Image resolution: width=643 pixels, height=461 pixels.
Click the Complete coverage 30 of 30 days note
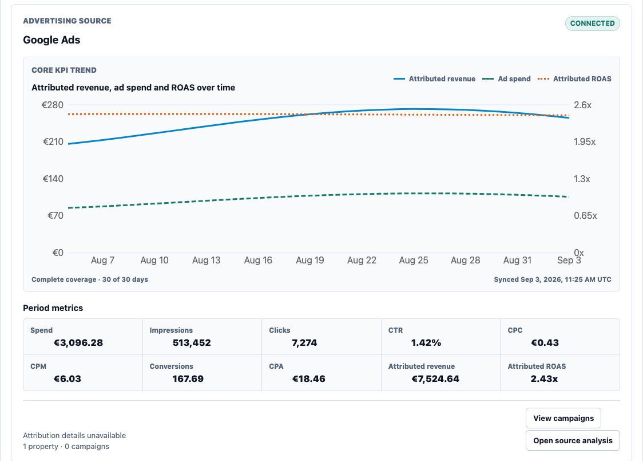[90, 279]
